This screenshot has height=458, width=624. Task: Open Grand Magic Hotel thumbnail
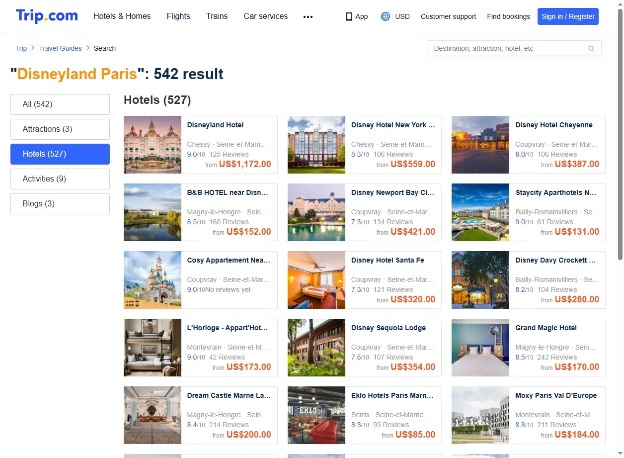[x=480, y=348]
